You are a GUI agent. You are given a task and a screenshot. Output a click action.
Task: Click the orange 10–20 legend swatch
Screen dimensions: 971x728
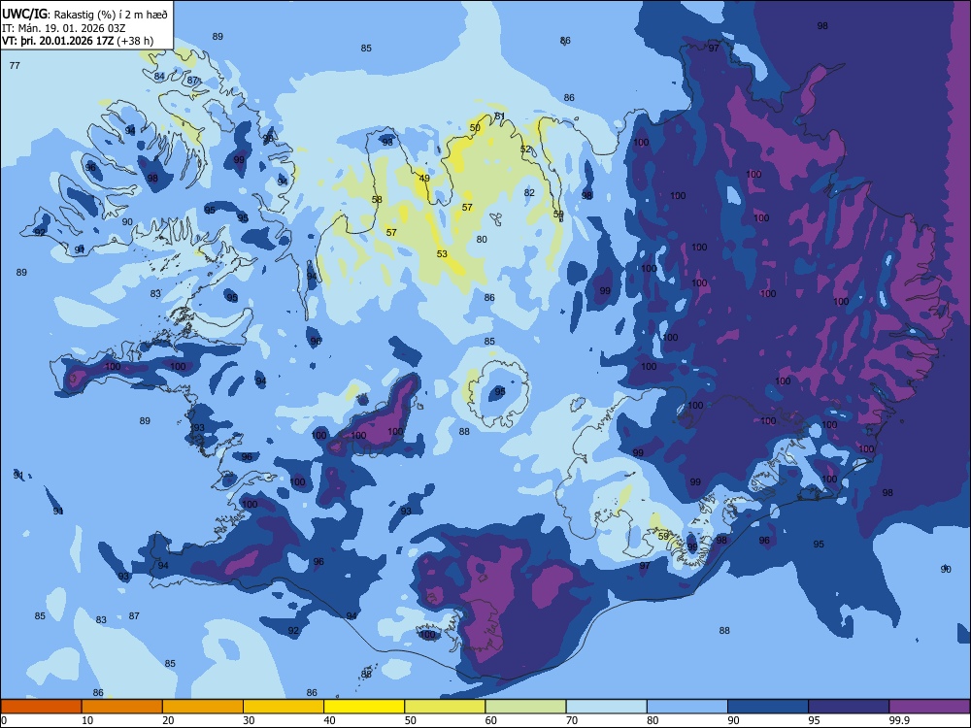click(122, 707)
